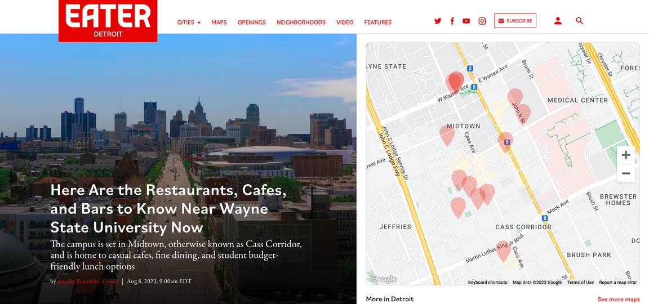
Task: Open the Openings nav item
Action: click(x=252, y=23)
